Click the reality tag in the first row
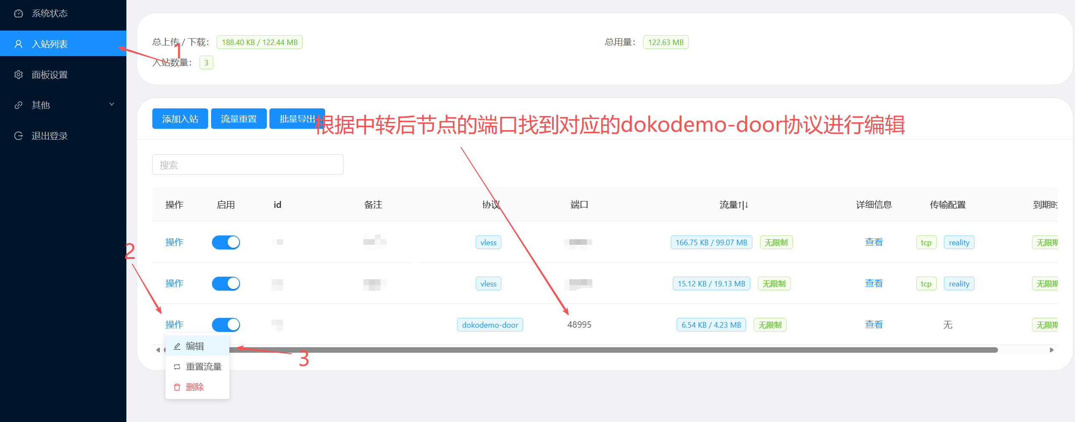The image size is (1075, 422). (x=959, y=243)
